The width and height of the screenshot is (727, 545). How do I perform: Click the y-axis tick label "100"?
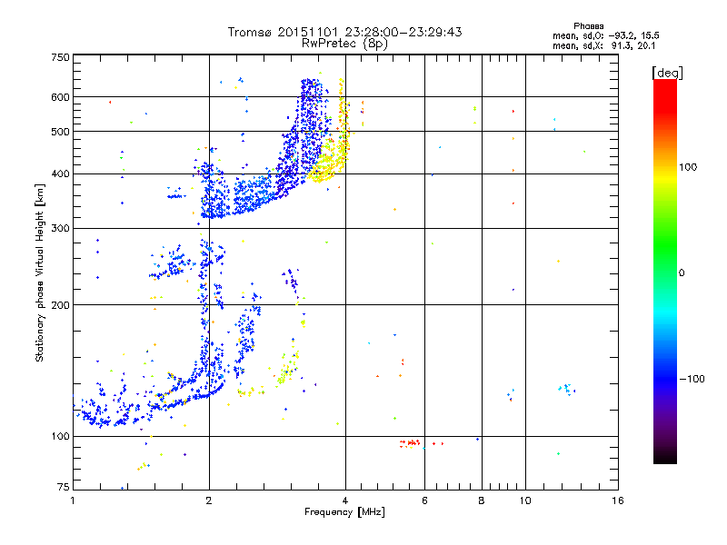[60, 437]
